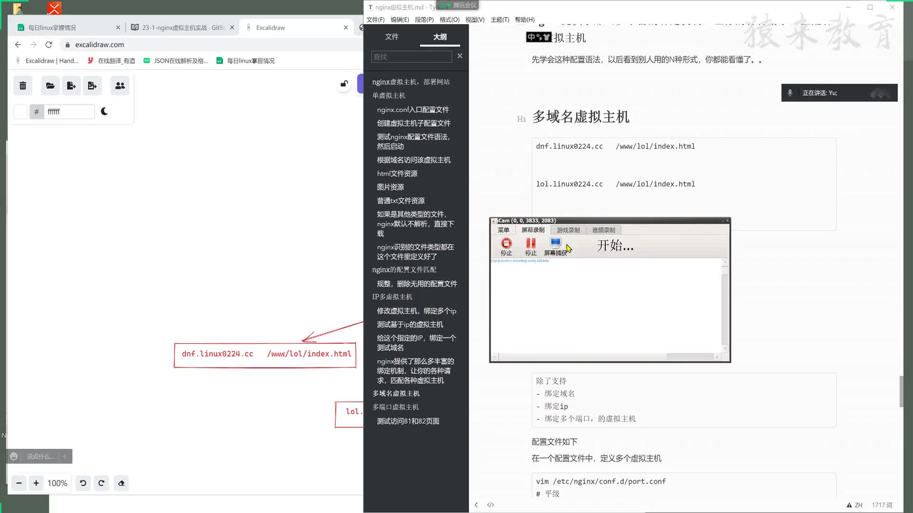Click the export image icon in Excalidraw

click(x=92, y=86)
